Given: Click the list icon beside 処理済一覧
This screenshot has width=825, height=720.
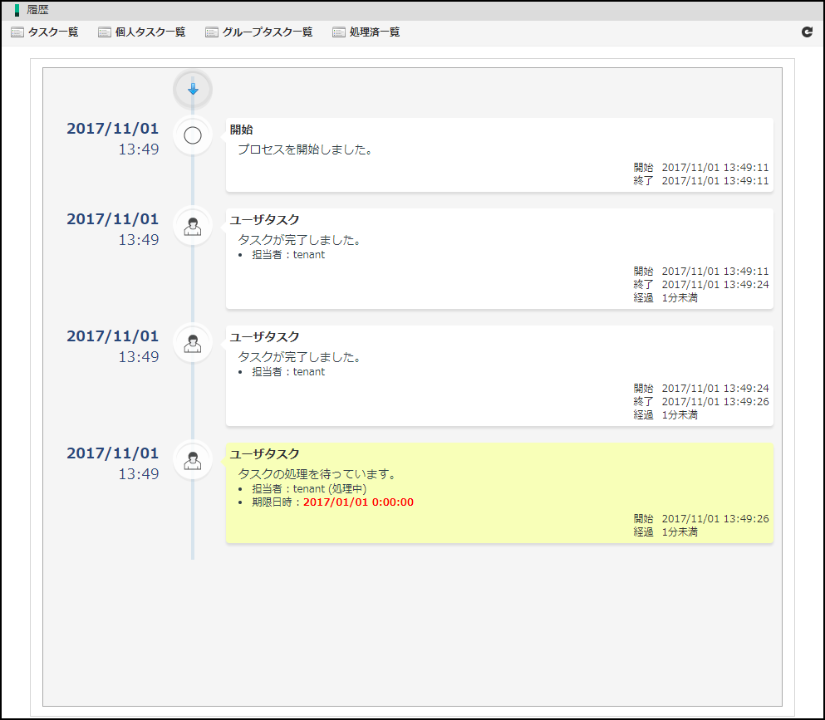Looking at the screenshot, I should (x=339, y=32).
